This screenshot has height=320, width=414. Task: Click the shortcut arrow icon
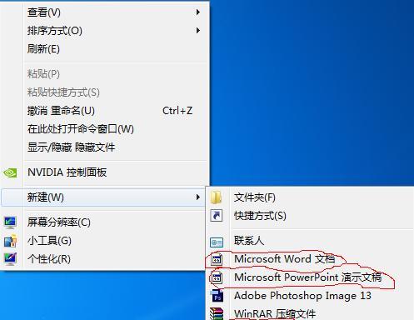click(x=217, y=216)
